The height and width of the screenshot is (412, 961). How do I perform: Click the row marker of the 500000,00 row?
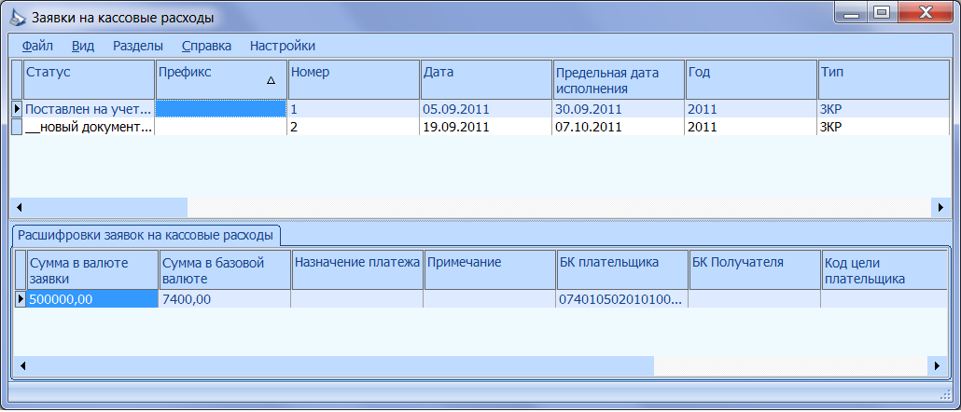pos(21,298)
